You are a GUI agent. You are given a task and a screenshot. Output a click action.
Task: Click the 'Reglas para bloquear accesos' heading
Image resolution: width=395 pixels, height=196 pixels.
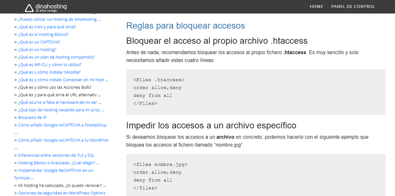[x=186, y=26]
